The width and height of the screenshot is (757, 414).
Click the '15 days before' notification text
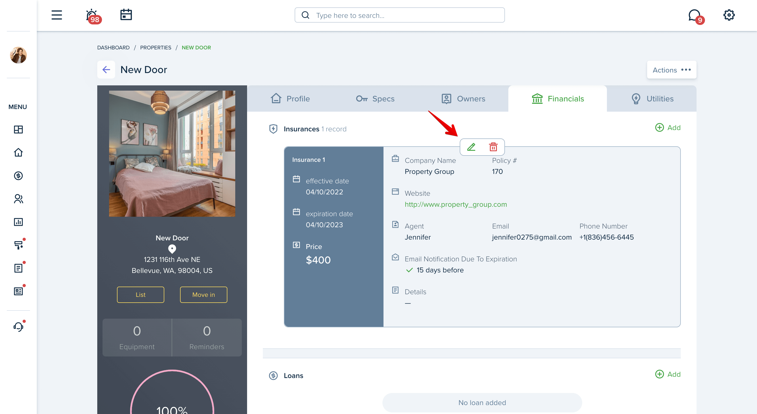tap(440, 270)
